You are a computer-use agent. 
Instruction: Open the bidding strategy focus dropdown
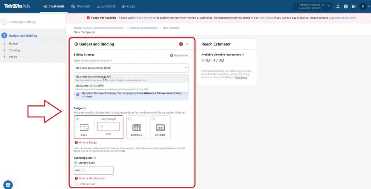tap(131, 68)
